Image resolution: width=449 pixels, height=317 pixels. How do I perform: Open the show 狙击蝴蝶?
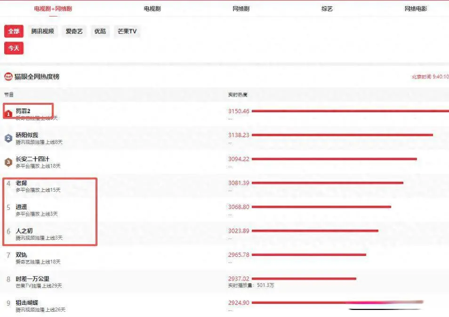(x=27, y=303)
